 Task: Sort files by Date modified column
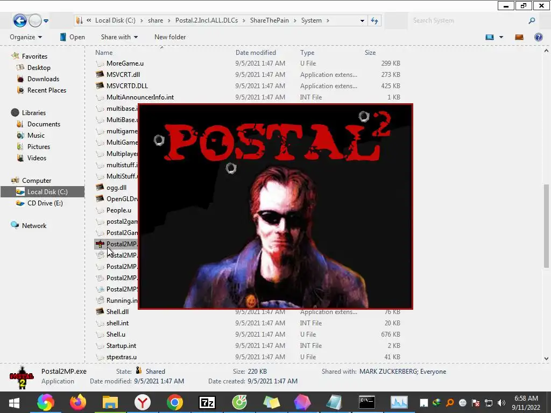pyautogui.click(x=256, y=53)
